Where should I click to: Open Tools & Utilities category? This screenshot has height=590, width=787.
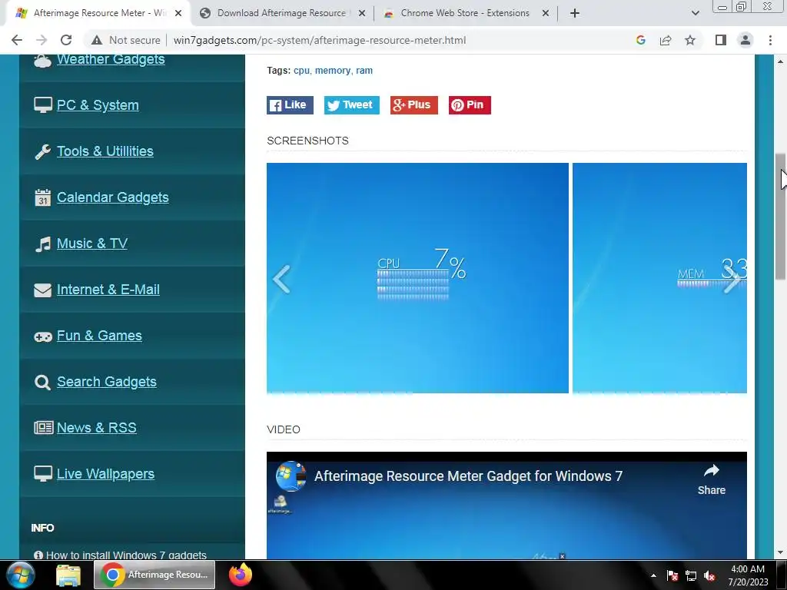105,151
